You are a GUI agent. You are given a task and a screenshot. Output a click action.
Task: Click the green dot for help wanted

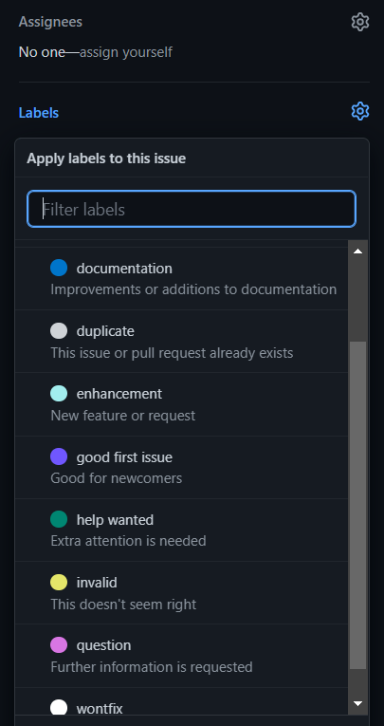pyautogui.click(x=59, y=519)
